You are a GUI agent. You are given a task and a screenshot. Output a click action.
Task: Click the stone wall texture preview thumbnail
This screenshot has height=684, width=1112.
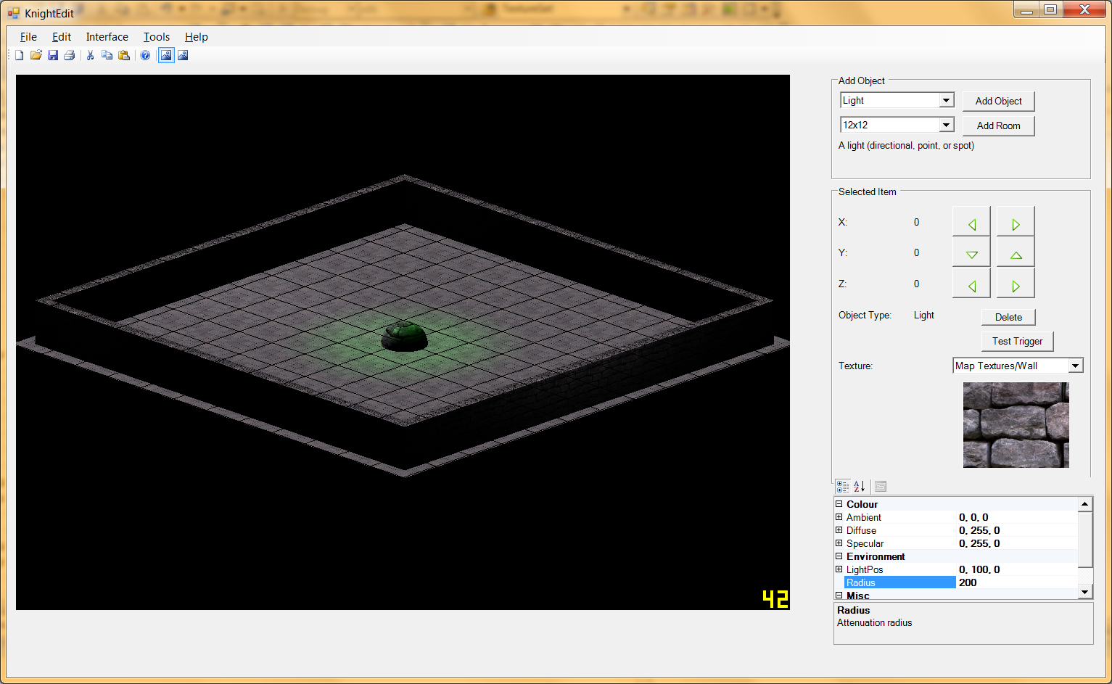1016,425
